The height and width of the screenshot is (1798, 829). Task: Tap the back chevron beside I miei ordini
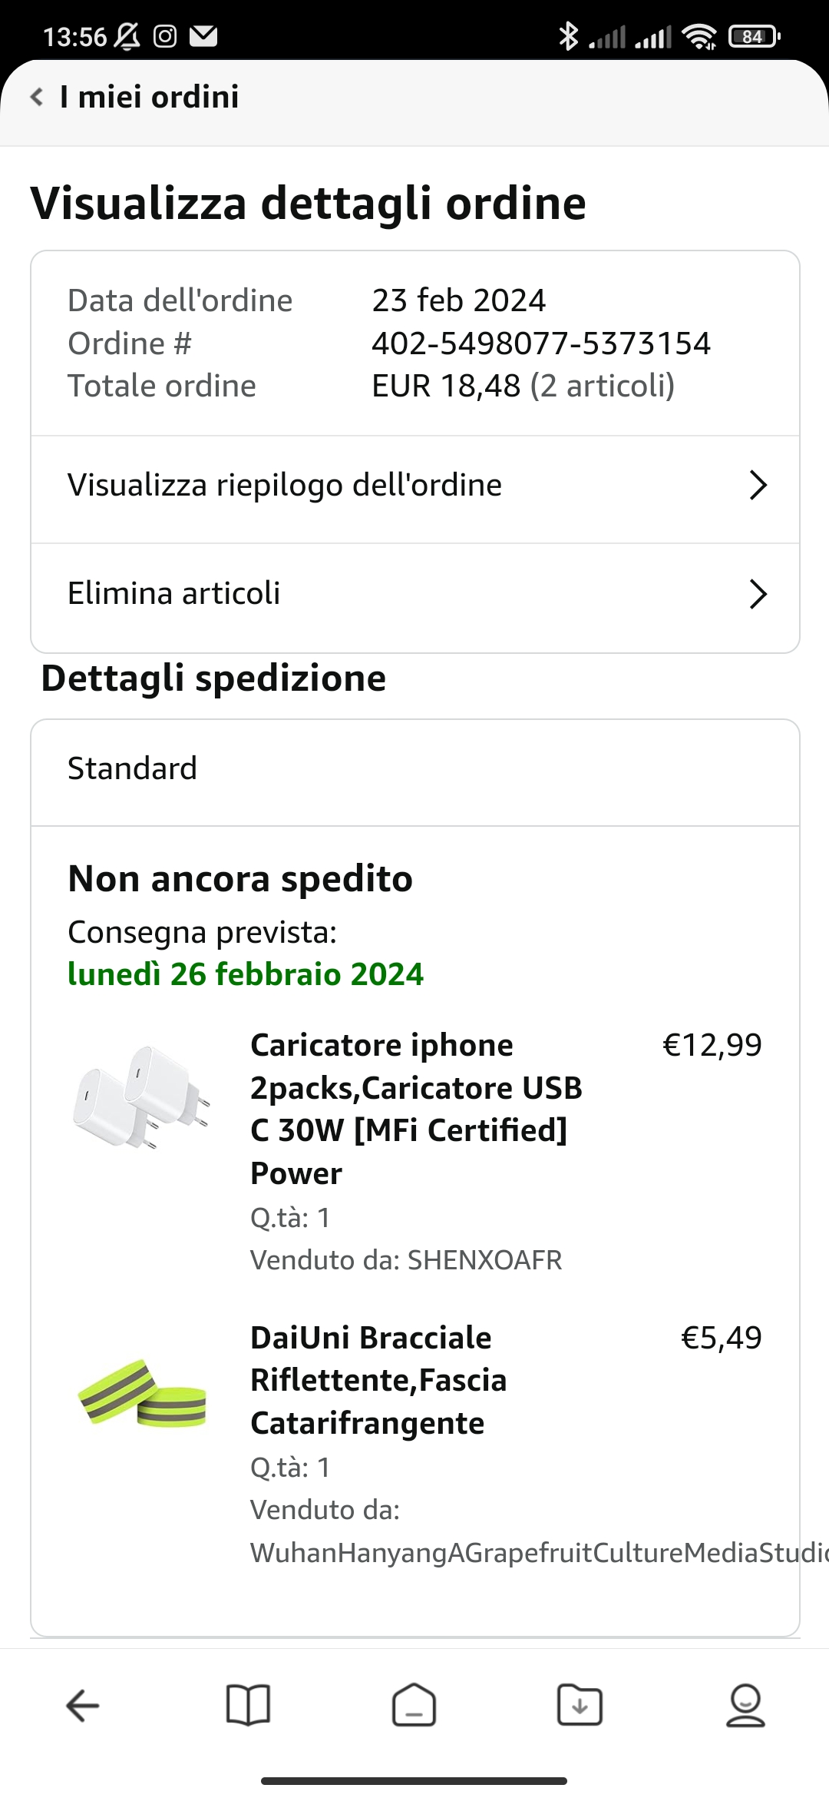pyautogui.click(x=36, y=97)
